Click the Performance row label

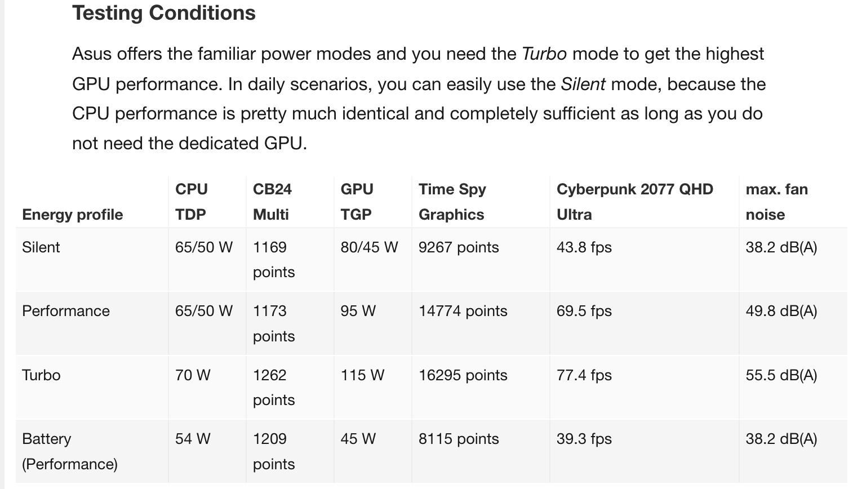coord(66,311)
